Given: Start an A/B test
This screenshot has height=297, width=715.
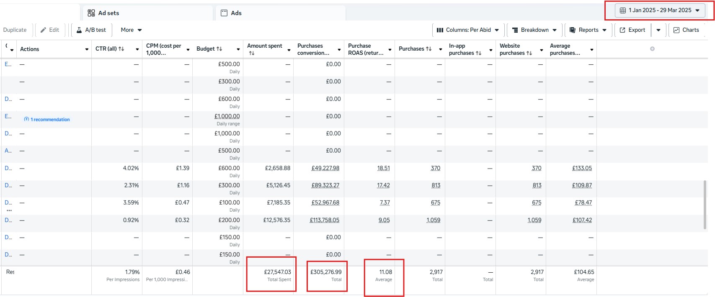Looking at the screenshot, I should tap(91, 30).
